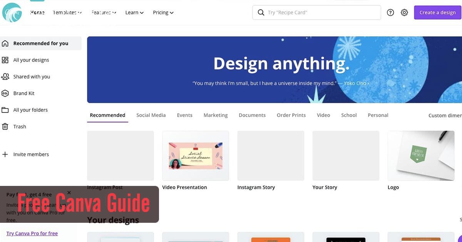462x242 pixels.
Task: Click the Create a design button
Action: [x=438, y=12]
